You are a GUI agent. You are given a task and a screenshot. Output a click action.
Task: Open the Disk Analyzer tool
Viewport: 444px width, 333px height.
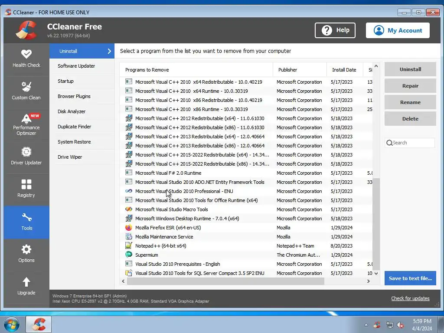[82, 111]
